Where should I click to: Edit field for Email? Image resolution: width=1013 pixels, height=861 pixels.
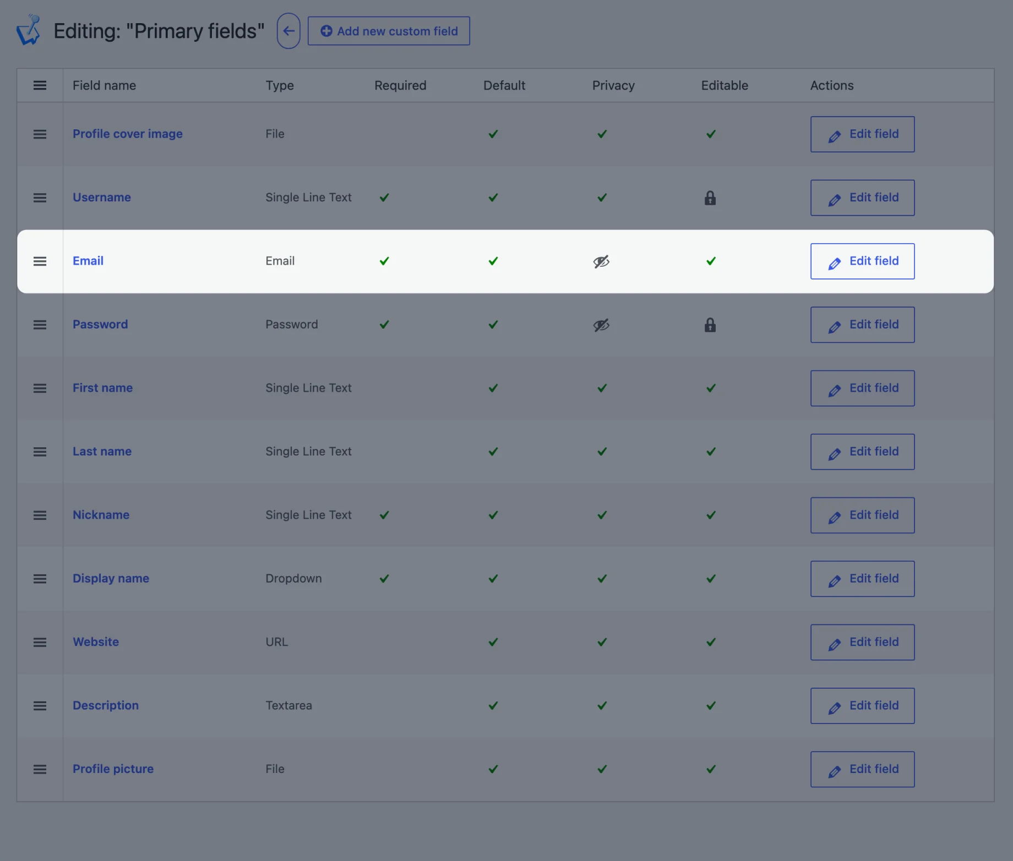[863, 261]
